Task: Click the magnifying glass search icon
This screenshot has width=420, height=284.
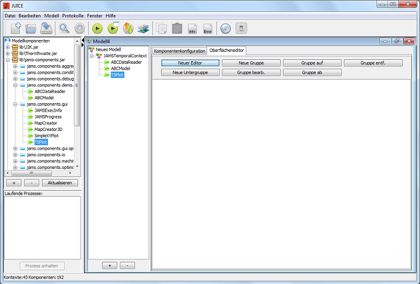Action: point(64,28)
